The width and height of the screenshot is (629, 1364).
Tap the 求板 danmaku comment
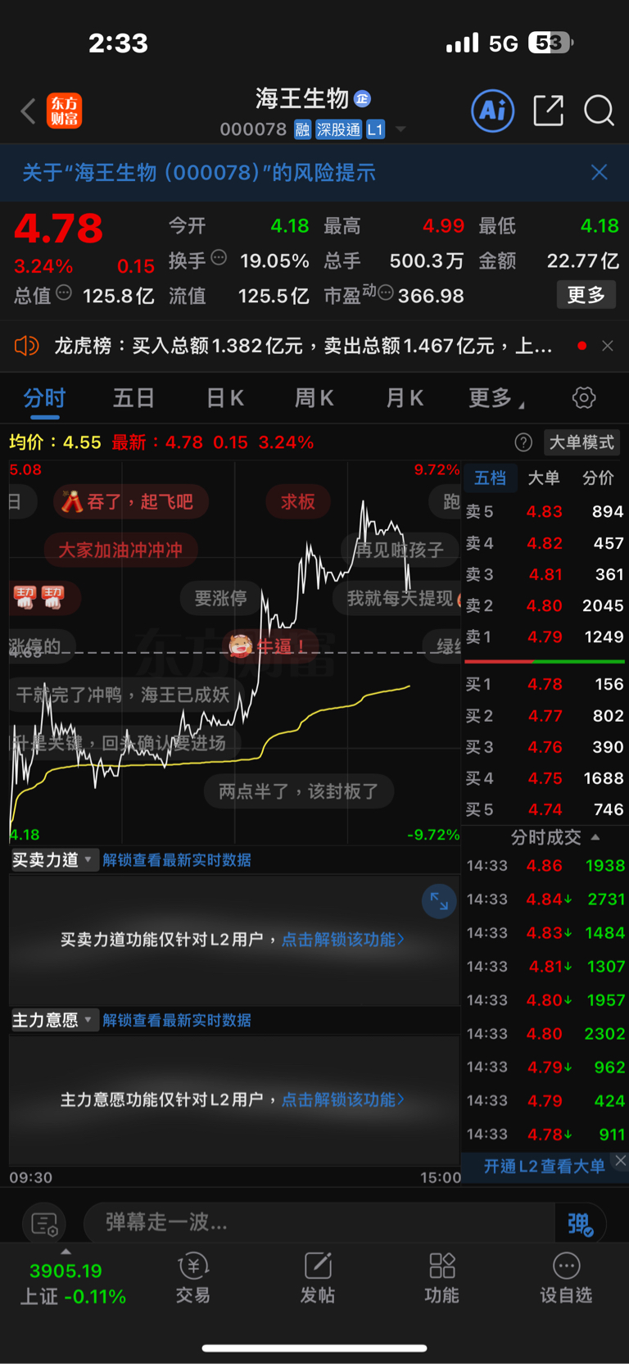[x=298, y=501]
